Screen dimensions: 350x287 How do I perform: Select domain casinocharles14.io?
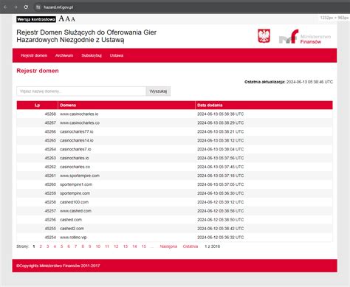pos(77,140)
